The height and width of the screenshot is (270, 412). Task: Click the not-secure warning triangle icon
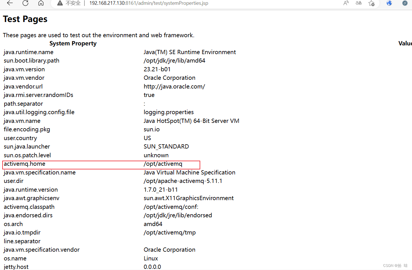click(60, 3)
